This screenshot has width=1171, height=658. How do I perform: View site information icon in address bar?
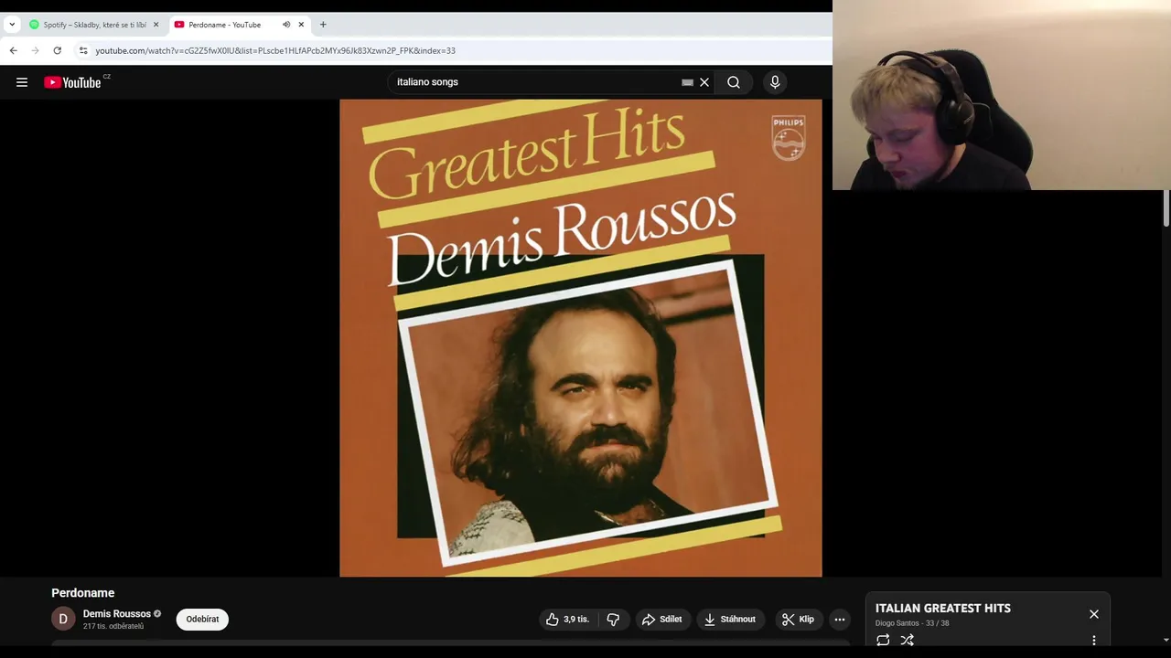point(83,50)
